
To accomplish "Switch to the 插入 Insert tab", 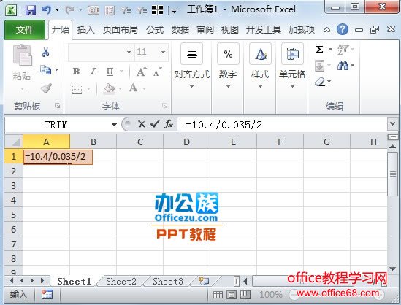I will coord(86,30).
